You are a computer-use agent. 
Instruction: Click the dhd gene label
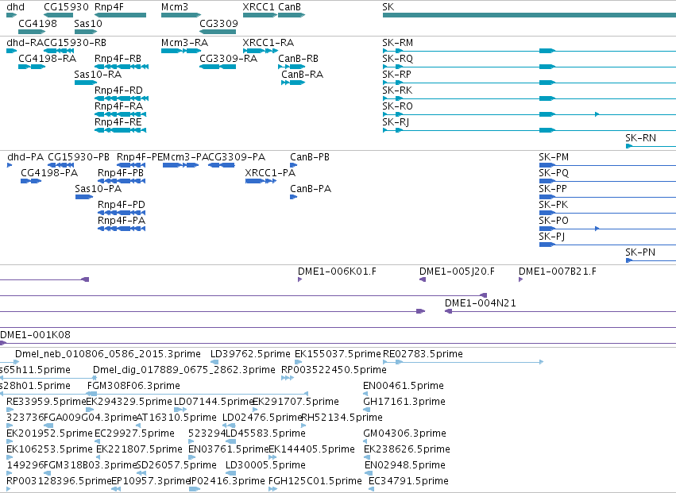pyautogui.click(x=16, y=7)
